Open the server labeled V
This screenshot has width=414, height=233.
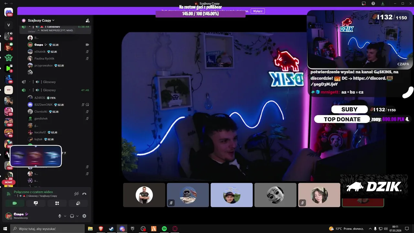point(9,25)
